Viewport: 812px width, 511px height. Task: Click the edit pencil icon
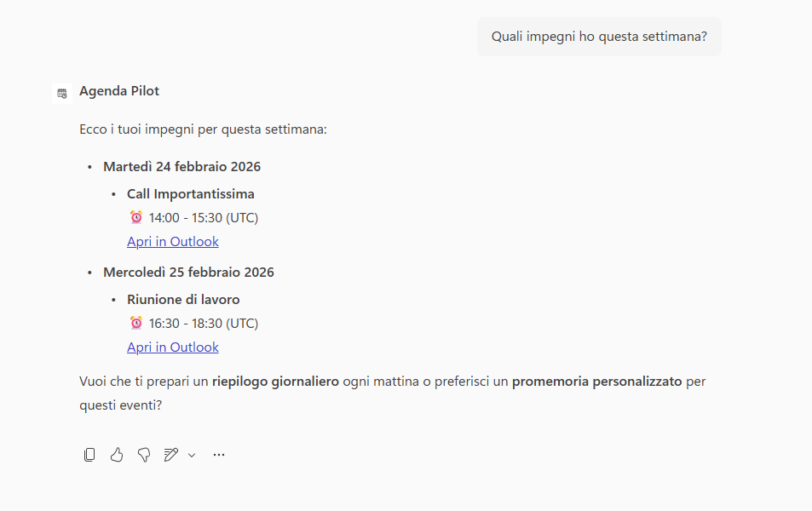[x=171, y=455]
